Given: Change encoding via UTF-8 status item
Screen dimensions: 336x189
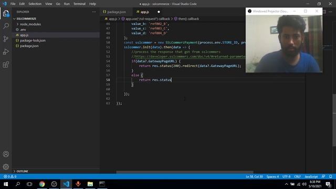Looking at the screenshot, I should tap(287, 176).
